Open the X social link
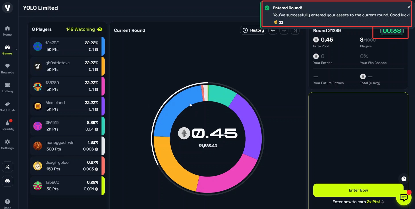This screenshot has width=415, height=209. tap(8, 167)
